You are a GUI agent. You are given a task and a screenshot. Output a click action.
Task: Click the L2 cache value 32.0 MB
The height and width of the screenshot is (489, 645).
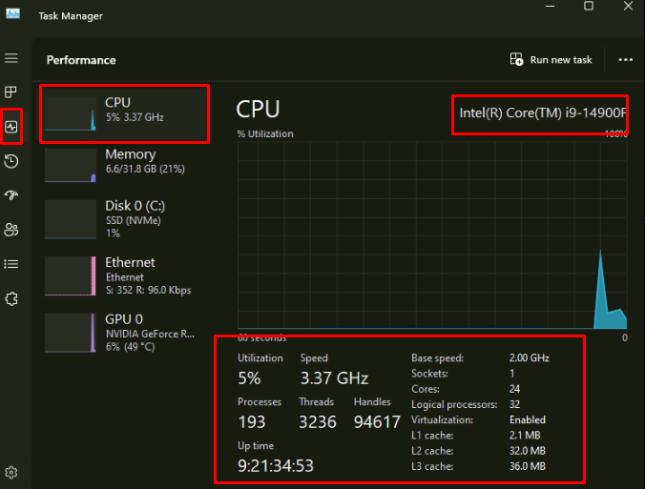528,451
